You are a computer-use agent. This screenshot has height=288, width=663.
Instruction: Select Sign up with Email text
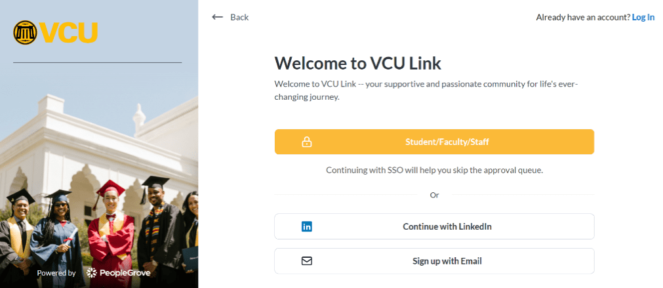click(447, 261)
